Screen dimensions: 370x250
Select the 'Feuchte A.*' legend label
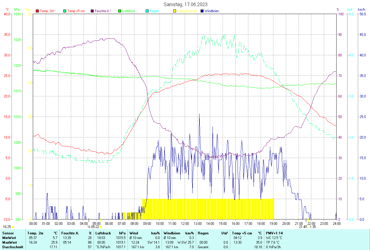[103, 11]
